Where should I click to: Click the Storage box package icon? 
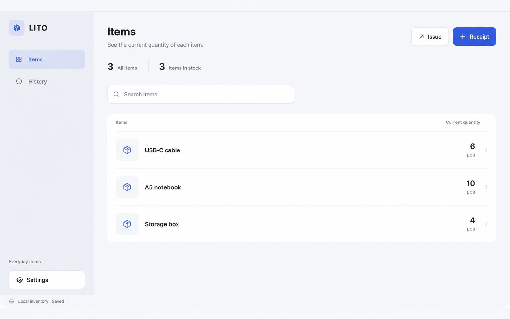[127, 224]
